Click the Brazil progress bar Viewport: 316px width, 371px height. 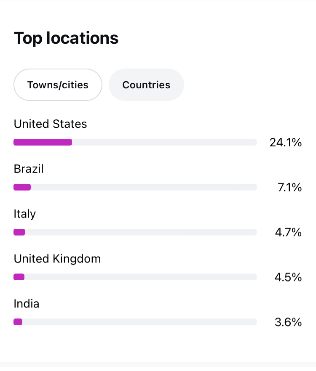click(135, 187)
